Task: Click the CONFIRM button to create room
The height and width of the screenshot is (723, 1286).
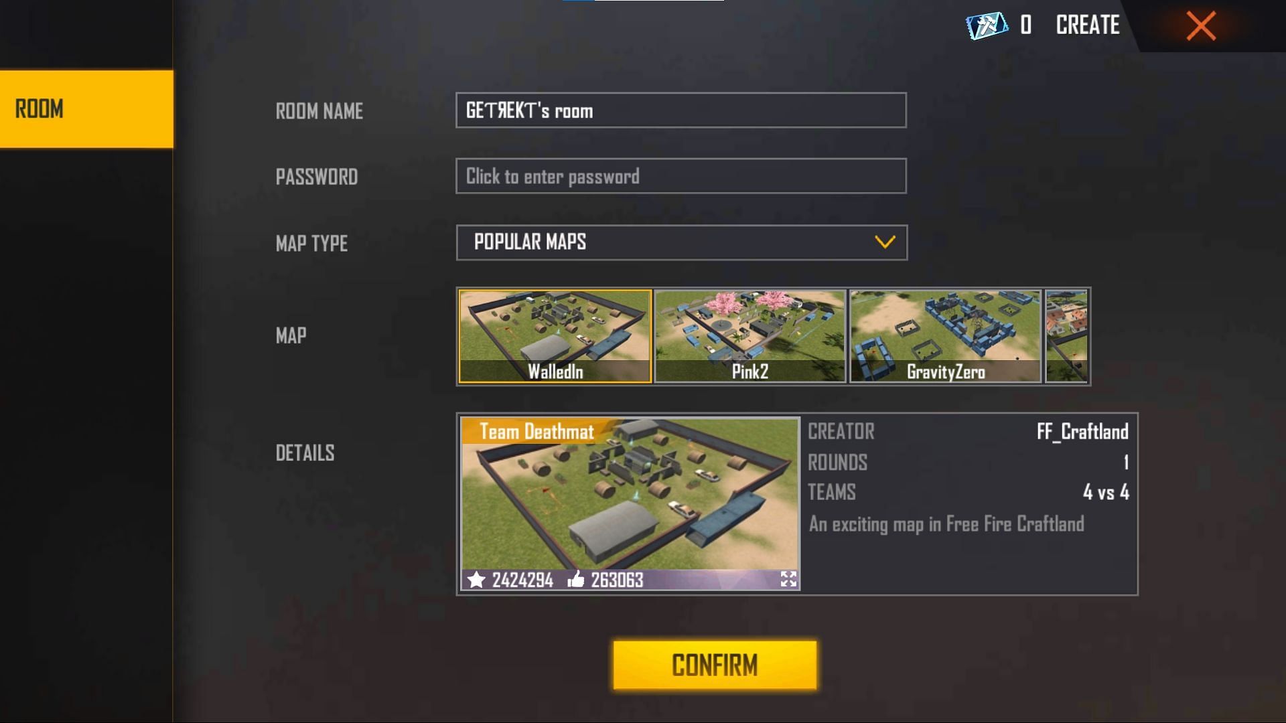Action: coord(715,665)
